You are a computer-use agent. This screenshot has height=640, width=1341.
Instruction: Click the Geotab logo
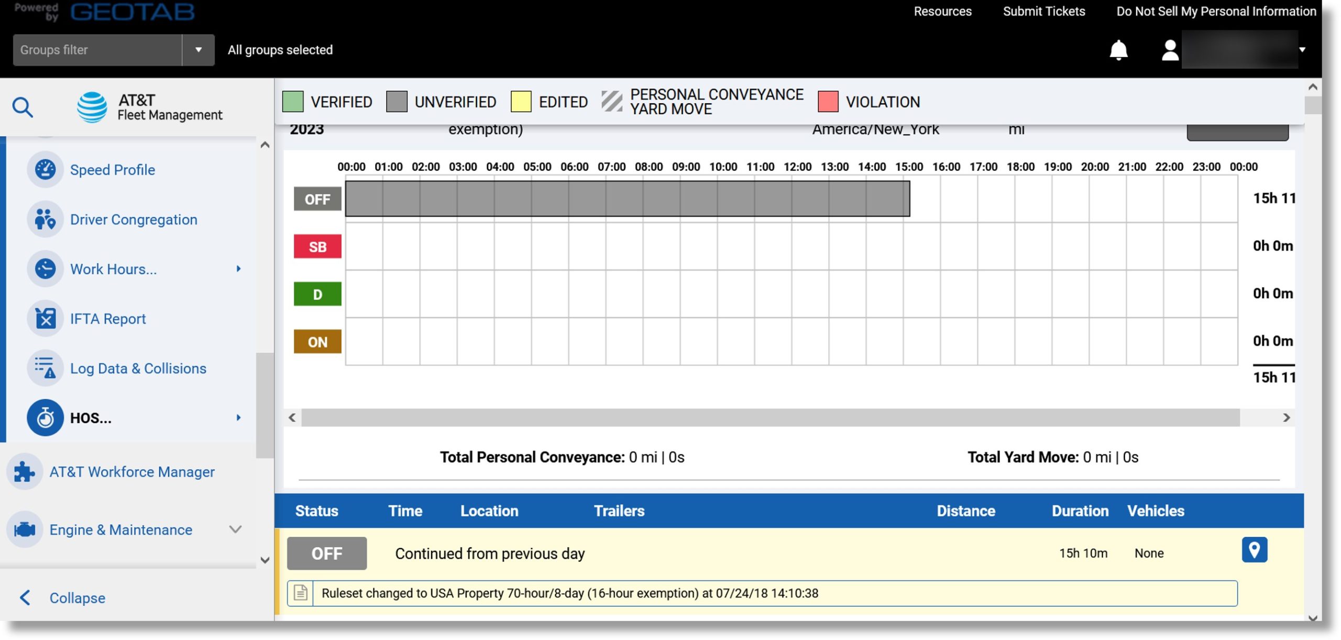(132, 11)
